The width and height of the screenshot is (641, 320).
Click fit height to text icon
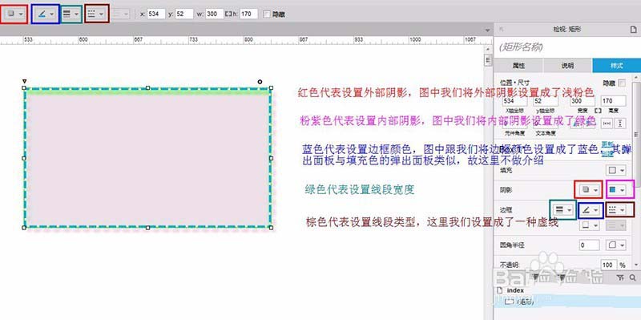(620, 124)
